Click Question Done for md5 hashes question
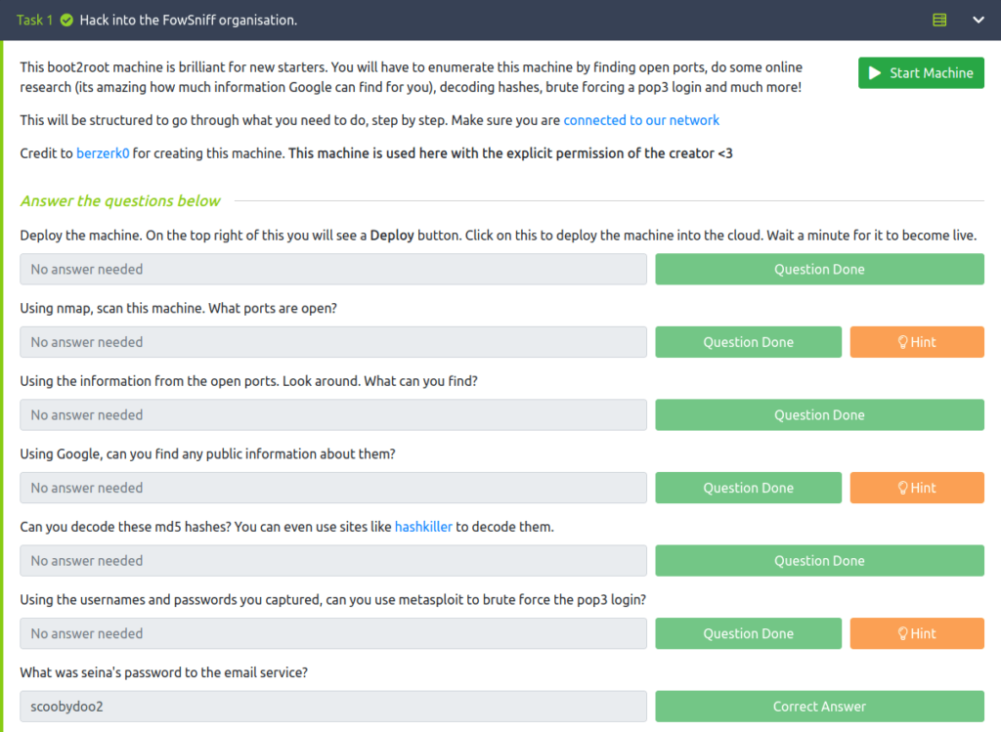The height and width of the screenshot is (732, 1001). click(x=819, y=560)
